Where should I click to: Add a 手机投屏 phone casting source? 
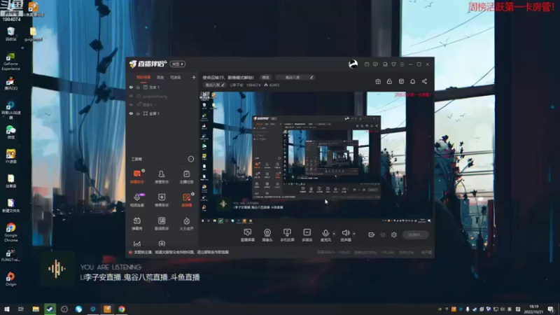(287, 235)
